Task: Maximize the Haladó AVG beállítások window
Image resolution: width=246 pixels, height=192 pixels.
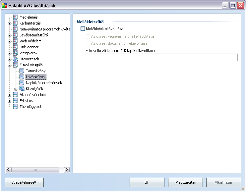Action: click(233, 6)
